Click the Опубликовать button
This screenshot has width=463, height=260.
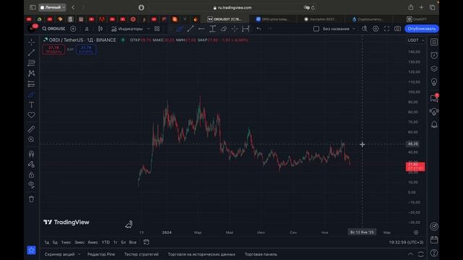coord(422,29)
